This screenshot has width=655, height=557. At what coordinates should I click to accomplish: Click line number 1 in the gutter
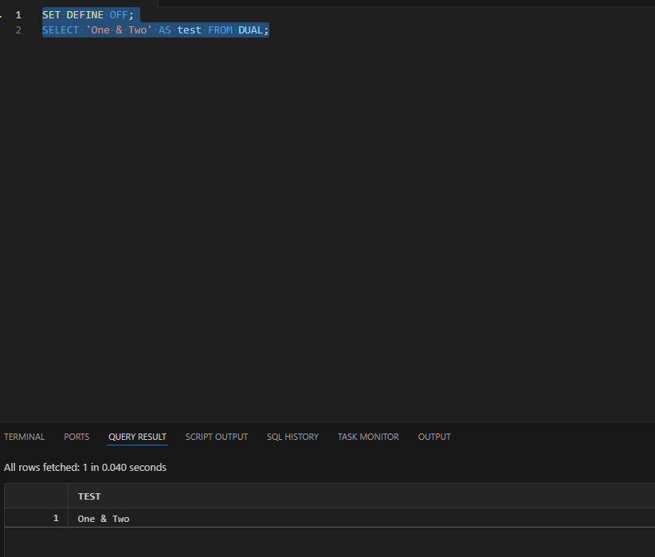(x=18, y=15)
